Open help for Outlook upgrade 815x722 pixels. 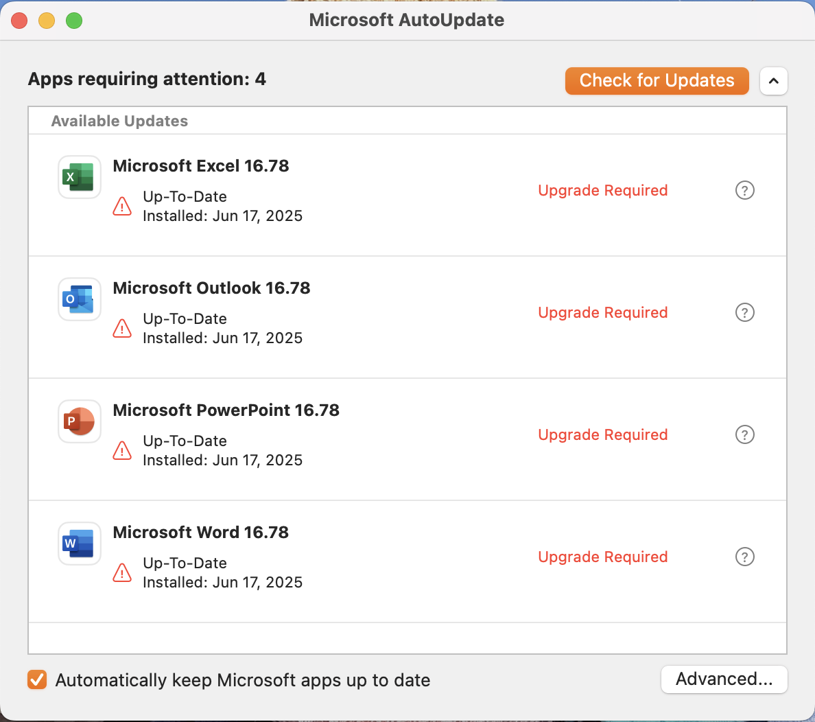[x=745, y=313]
